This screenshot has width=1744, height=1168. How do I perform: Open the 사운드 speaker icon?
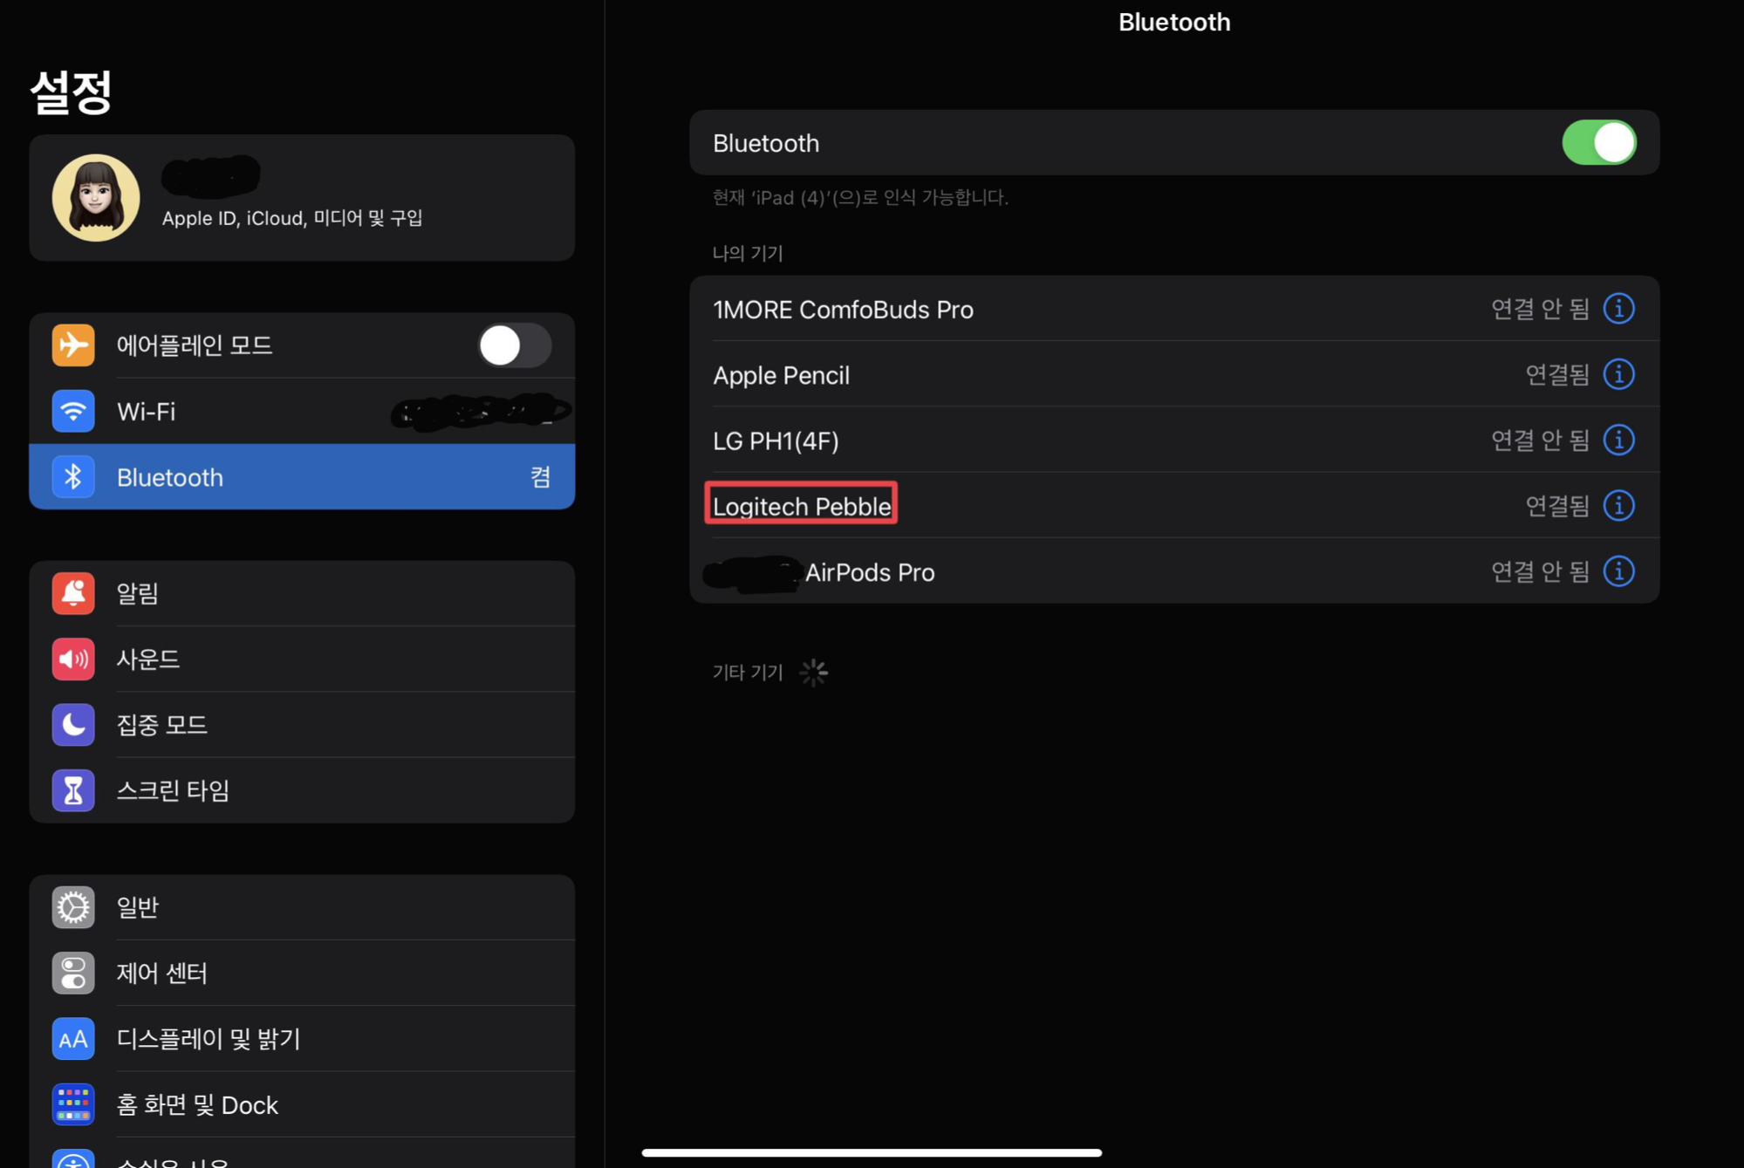point(73,659)
